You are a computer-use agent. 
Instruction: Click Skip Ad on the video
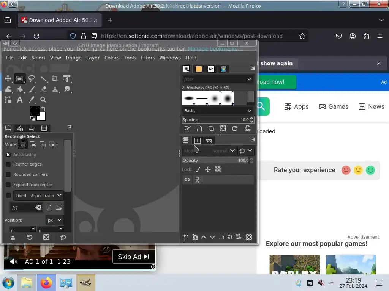click(x=133, y=257)
